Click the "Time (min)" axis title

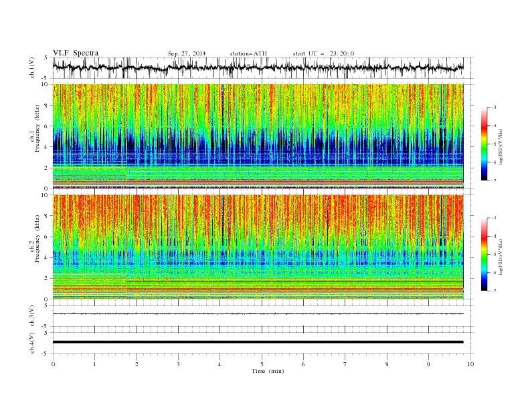[268, 371]
